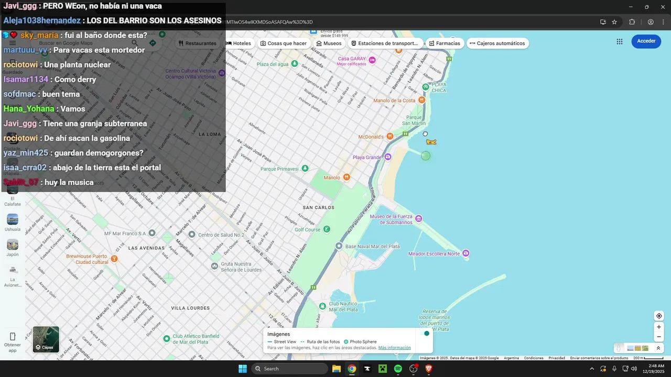Click Enviar comentarios sobre el producto
671x377 pixels.
point(599,358)
